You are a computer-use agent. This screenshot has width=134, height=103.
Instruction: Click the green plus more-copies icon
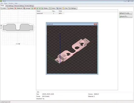click(x=32, y=8)
